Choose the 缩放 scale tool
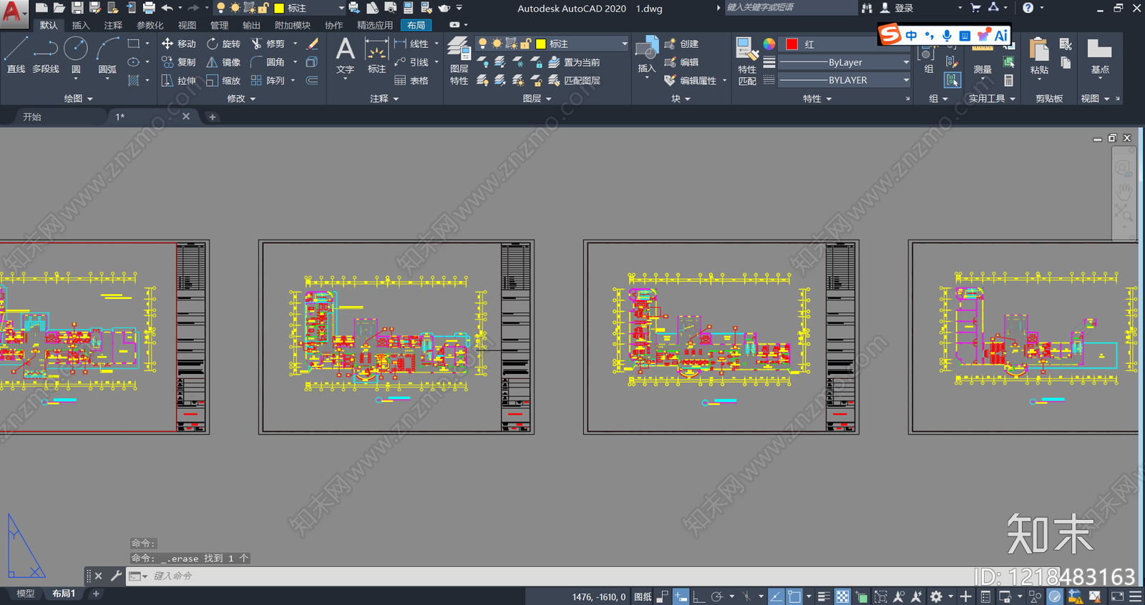The image size is (1145, 605). click(x=224, y=81)
